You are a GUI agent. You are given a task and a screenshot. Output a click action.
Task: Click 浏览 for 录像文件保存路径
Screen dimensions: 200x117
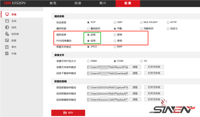[135, 67]
